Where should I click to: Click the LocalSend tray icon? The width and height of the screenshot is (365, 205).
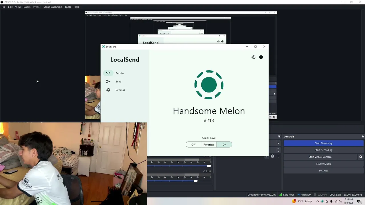pyautogui.click(x=322, y=201)
